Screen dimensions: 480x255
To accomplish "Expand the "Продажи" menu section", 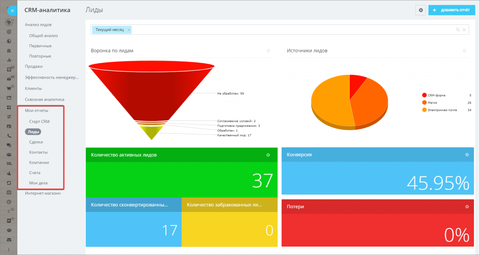I will coord(34,66).
